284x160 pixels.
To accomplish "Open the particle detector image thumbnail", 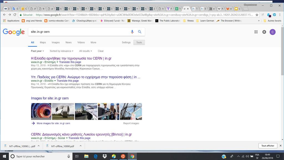I will click(41, 112).
